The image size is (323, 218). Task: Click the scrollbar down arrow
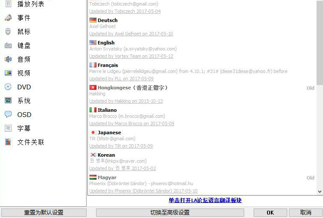pos(320,192)
